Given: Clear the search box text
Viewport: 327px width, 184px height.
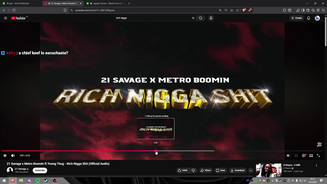Looking at the screenshot, I should [193, 18].
